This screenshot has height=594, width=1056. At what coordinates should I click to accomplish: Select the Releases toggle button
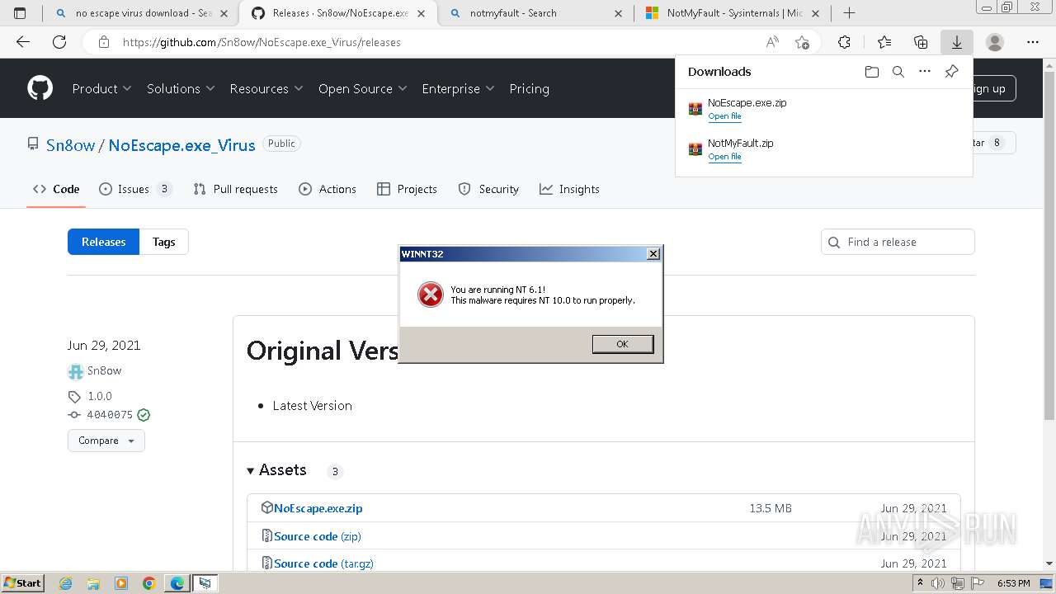pyautogui.click(x=103, y=242)
